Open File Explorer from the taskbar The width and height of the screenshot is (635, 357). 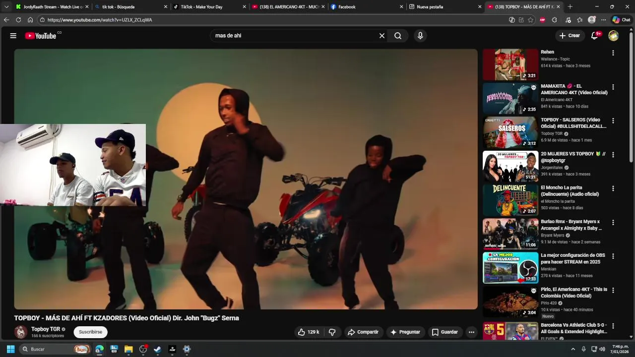[128, 349]
